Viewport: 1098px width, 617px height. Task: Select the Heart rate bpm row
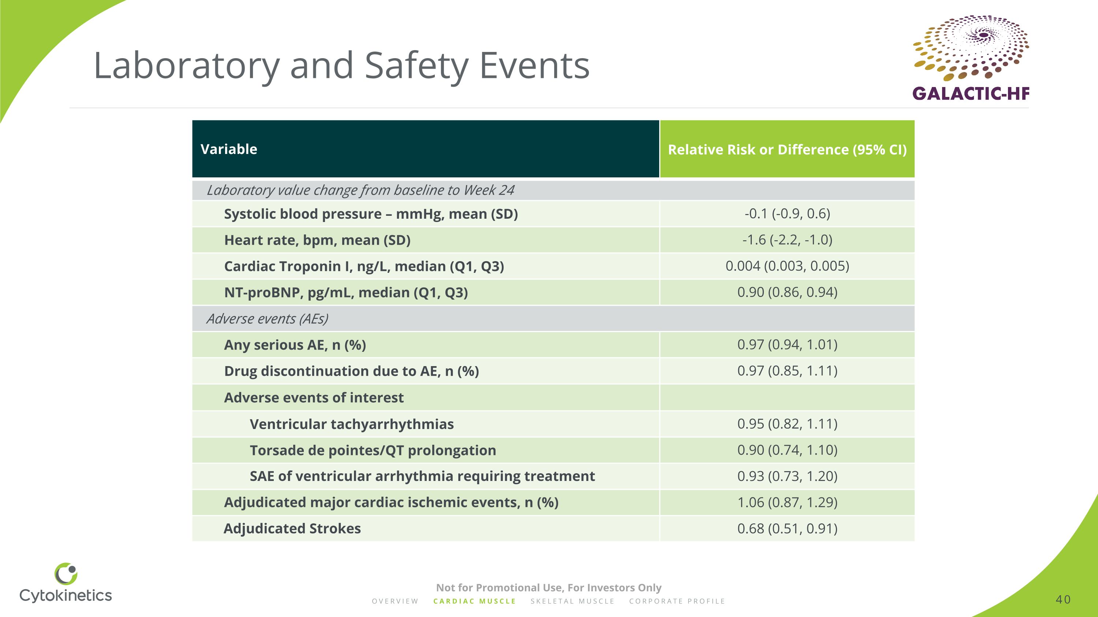click(x=317, y=240)
